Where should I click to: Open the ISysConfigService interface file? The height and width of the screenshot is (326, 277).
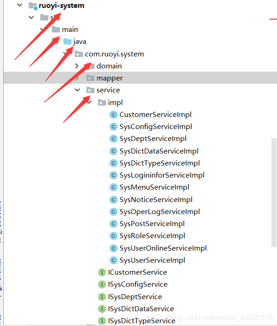click(x=138, y=285)
